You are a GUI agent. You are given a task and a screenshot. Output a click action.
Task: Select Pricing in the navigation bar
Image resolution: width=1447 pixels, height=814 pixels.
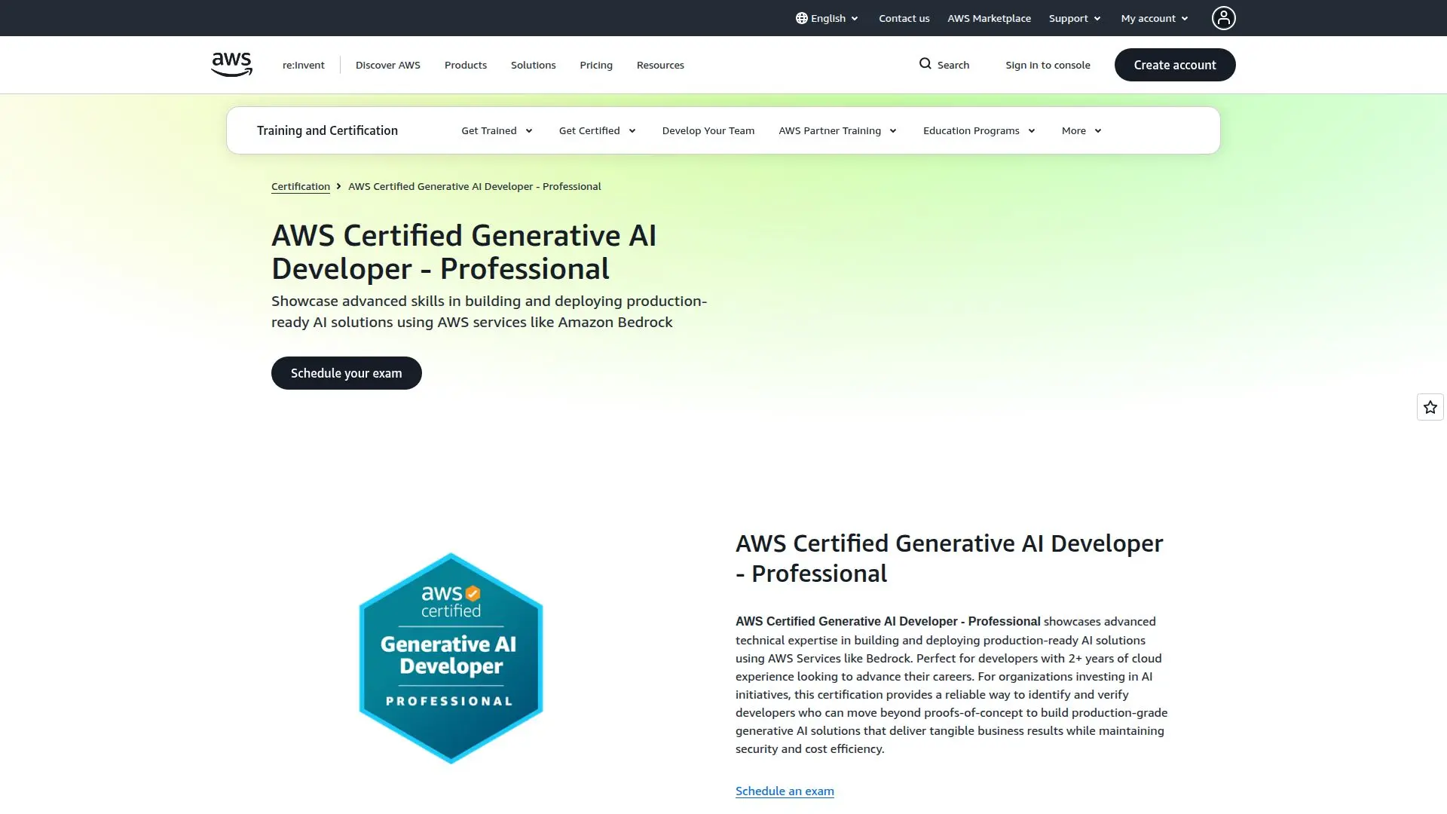click(x=596, y=65)
